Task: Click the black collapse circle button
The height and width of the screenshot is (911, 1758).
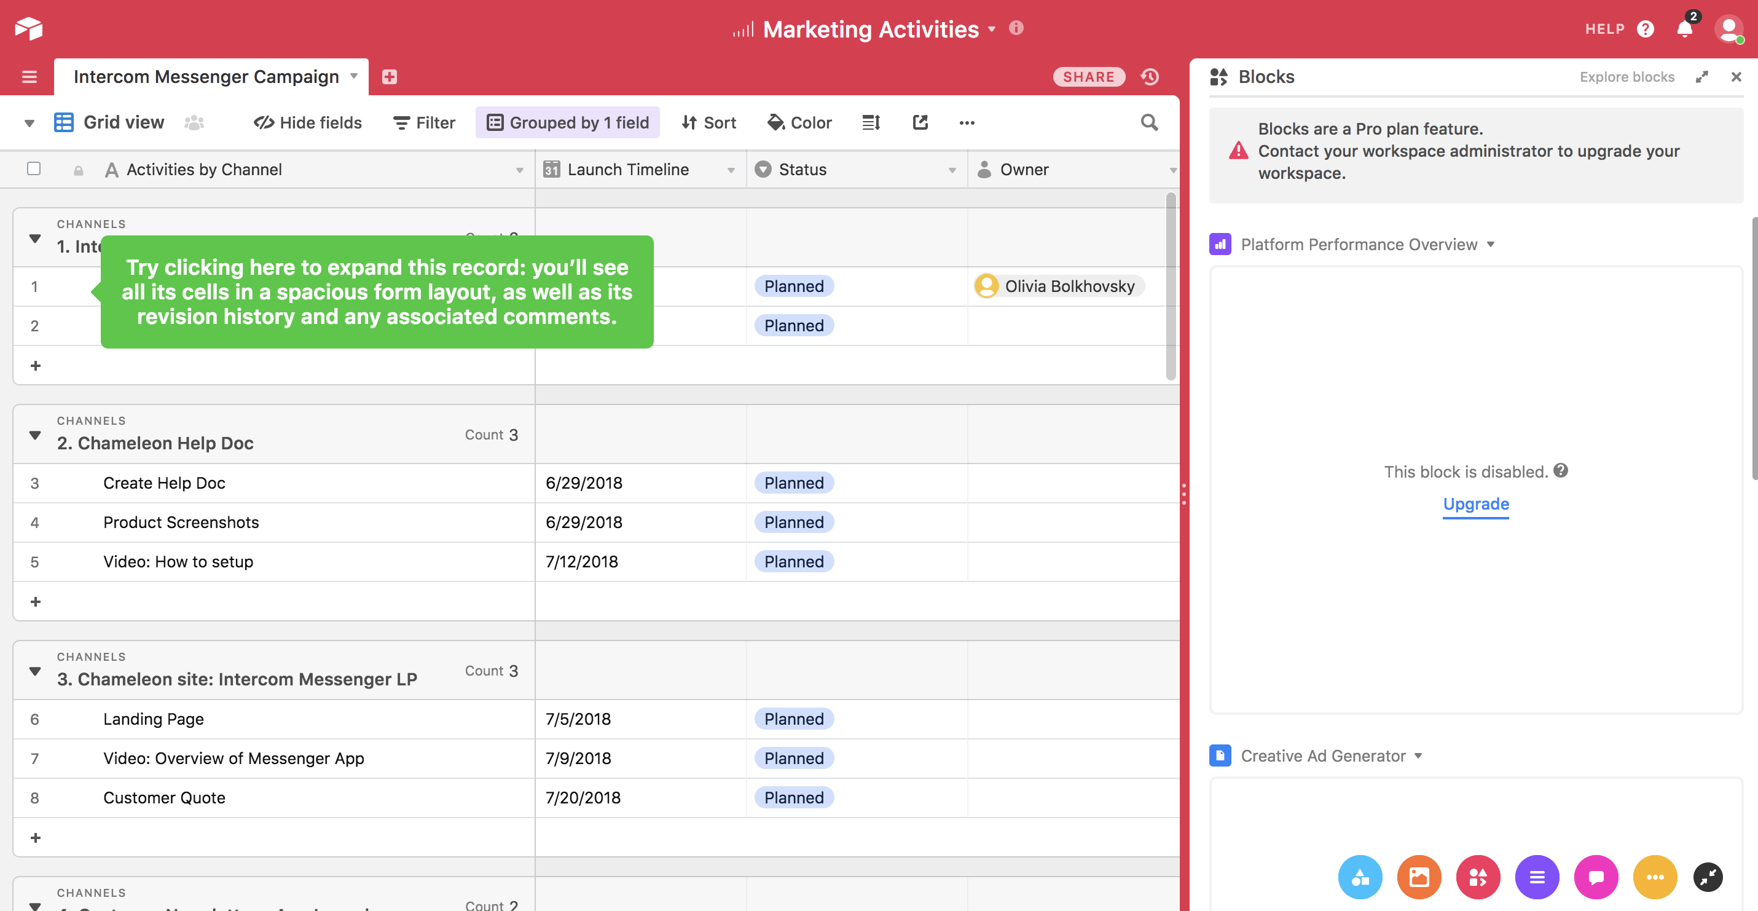Action: tap(1708, 878)
